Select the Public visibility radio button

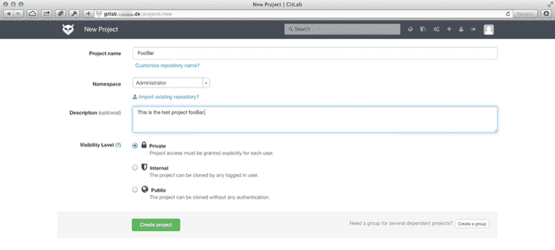coord(135,190)
